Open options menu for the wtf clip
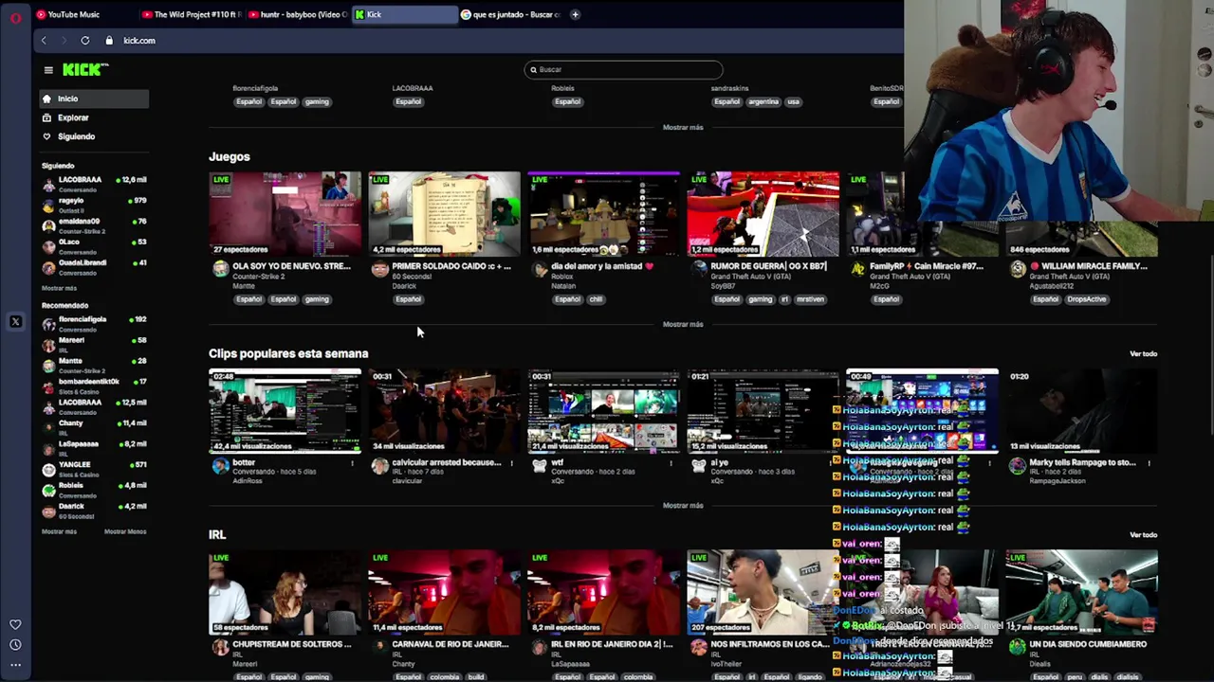This screenshot has width=1214, height=682. point(671,463)
